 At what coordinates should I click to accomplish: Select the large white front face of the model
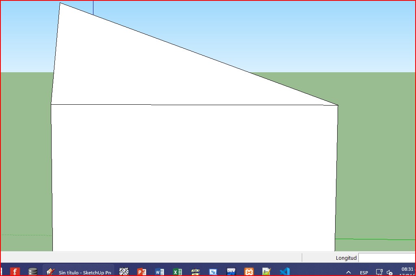tap(193, 179)
